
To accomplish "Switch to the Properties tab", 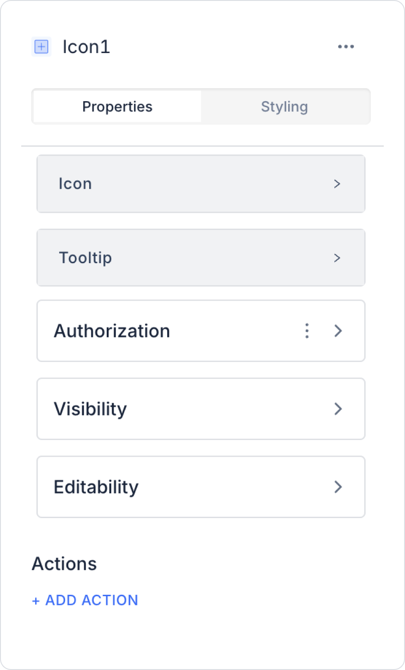I will pos(117,107).
